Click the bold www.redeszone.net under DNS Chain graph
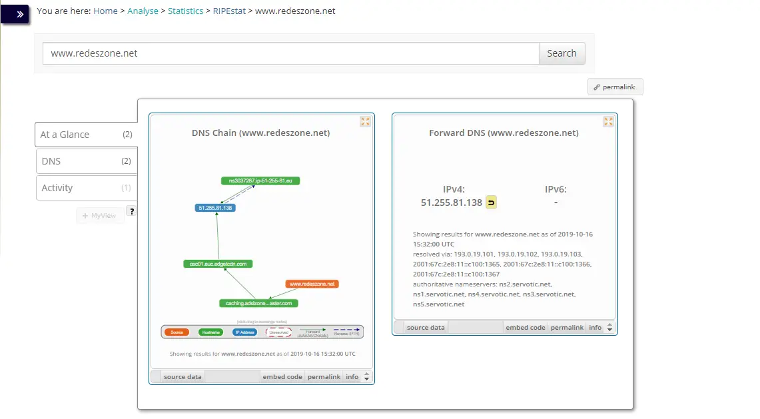The width and height of the screenshot is (760, 419). 248,354
